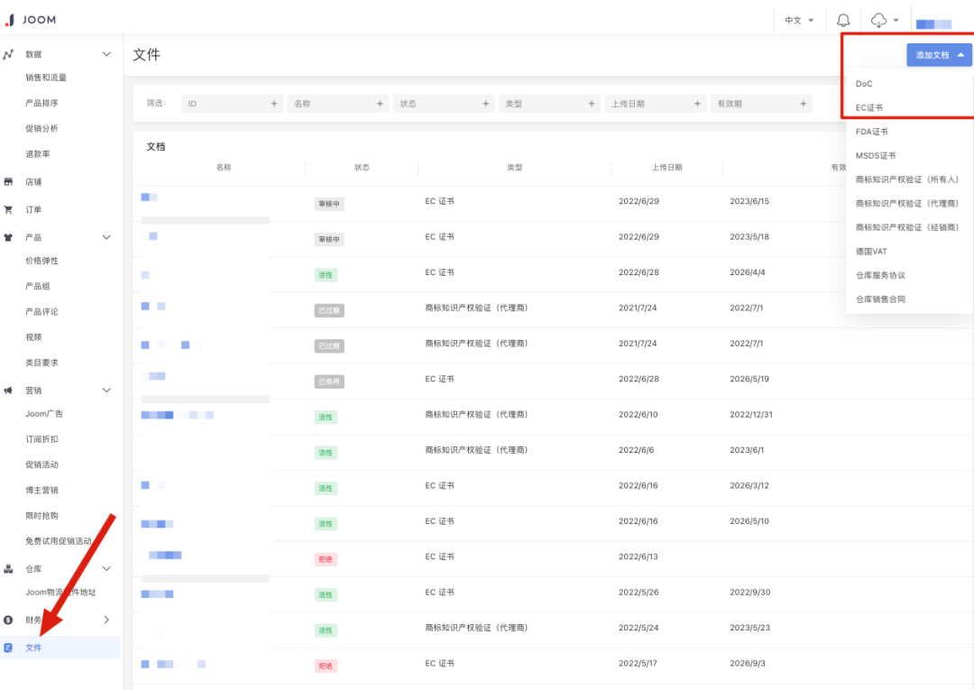The image size is (974, 690).
Task: Expand the 财务 sidebar section arrow
Action: 106,620
